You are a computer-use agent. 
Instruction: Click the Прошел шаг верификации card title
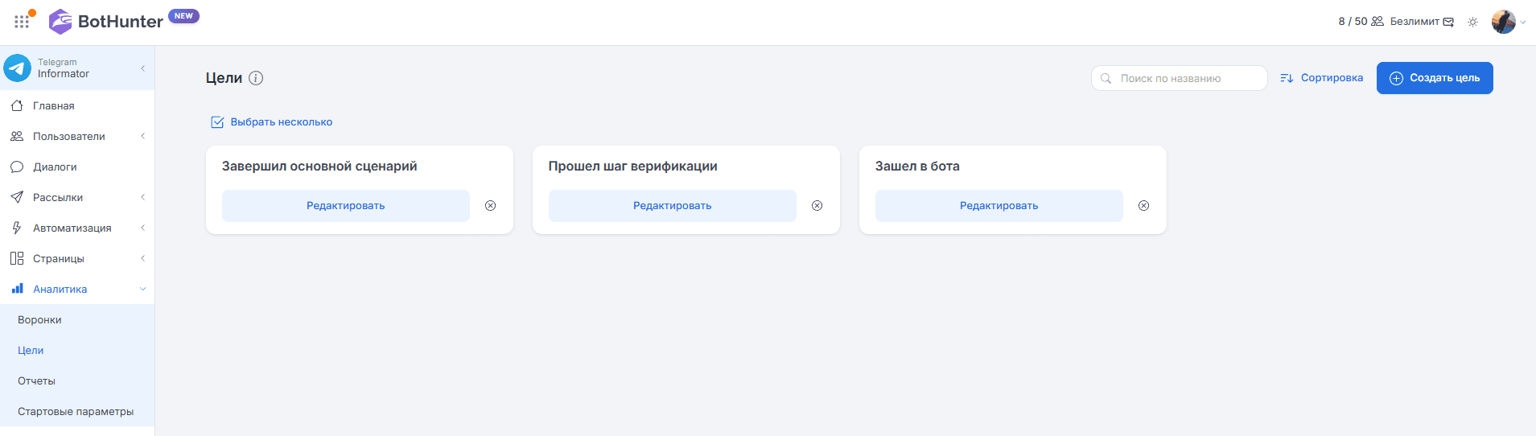point(633,167)
